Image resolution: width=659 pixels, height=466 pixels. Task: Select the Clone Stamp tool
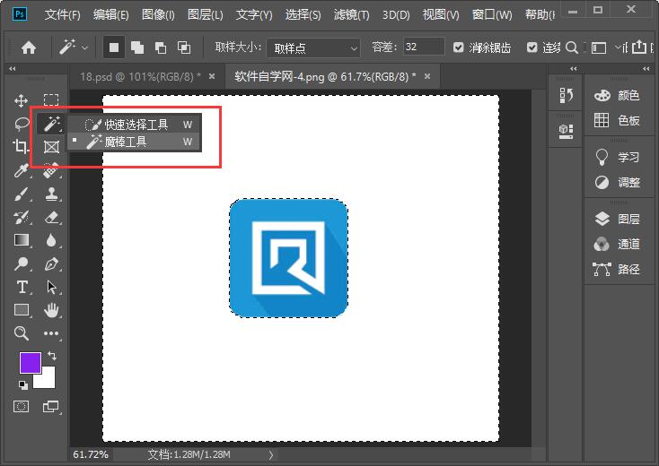52,194
